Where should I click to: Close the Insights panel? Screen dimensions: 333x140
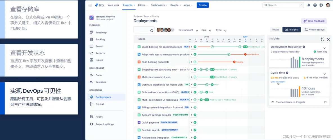(328, 39)
